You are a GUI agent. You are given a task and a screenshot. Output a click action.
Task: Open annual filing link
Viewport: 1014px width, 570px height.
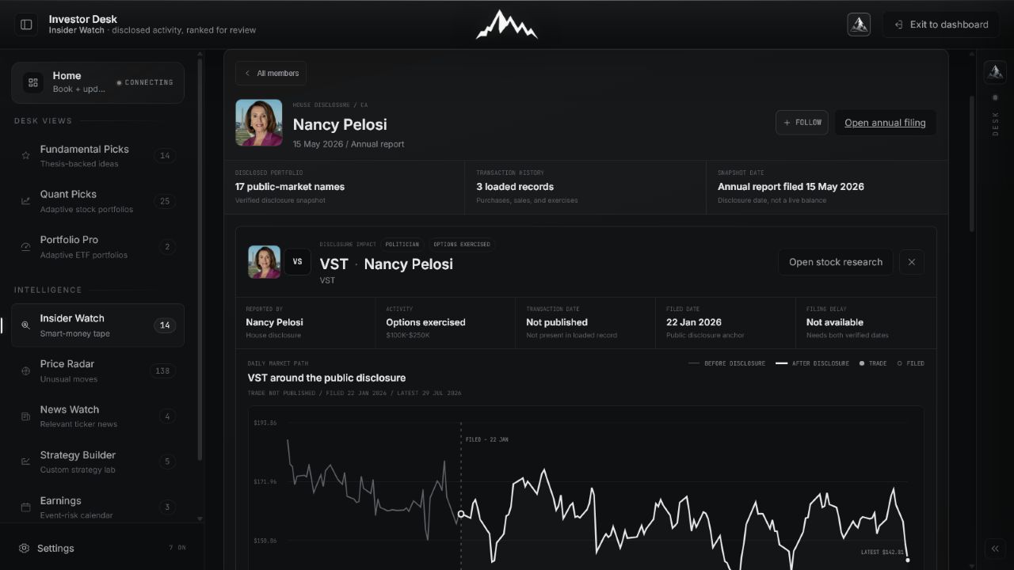[885, 123]
